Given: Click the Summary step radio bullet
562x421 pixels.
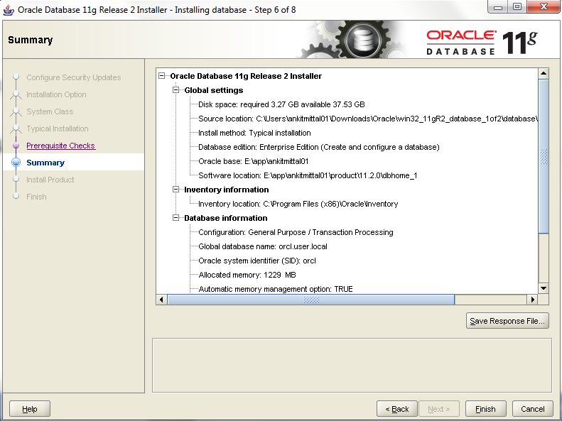Looking at the screenshot, I should coord(16,163).
